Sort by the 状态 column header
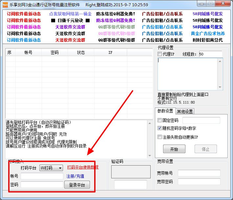233x200 pixels. 81,52
